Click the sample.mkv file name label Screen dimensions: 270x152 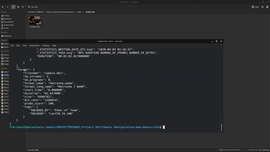[x=35, y=27]
